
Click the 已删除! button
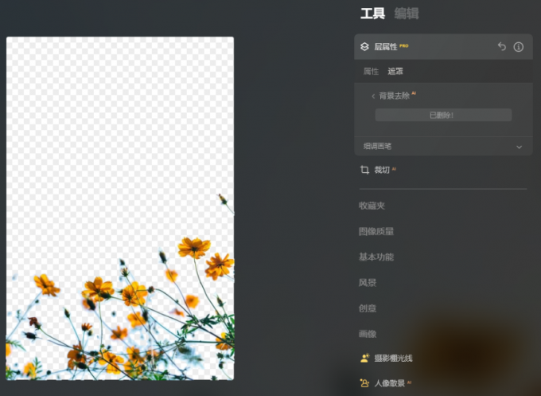click(443, 116)
